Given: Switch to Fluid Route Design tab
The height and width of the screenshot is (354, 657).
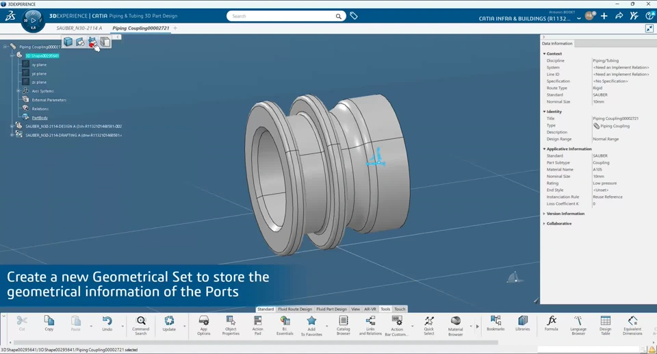Looking at the screenshot, I should tap(295, 309).
